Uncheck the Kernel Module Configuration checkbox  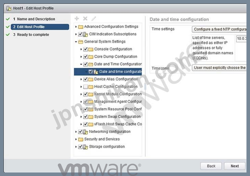pos(86,94)
